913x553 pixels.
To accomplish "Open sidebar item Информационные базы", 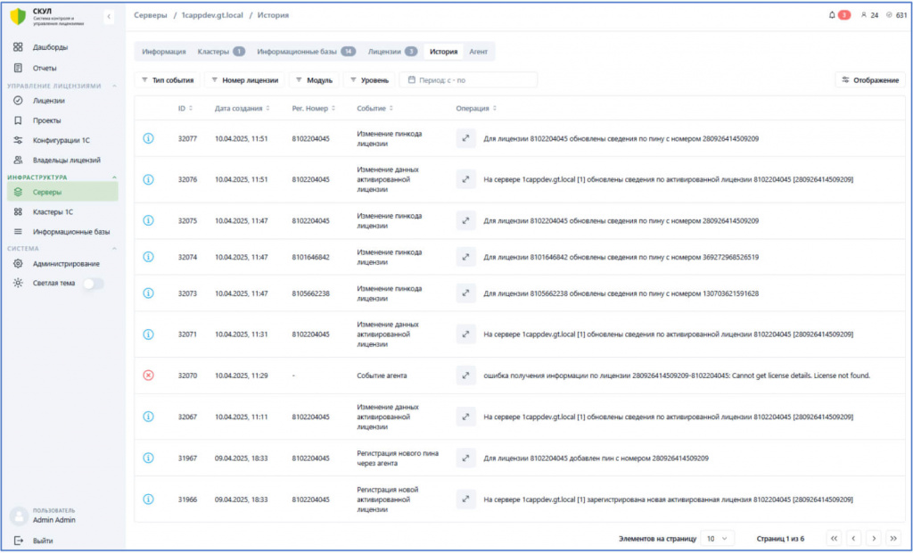I will point(62,232).
